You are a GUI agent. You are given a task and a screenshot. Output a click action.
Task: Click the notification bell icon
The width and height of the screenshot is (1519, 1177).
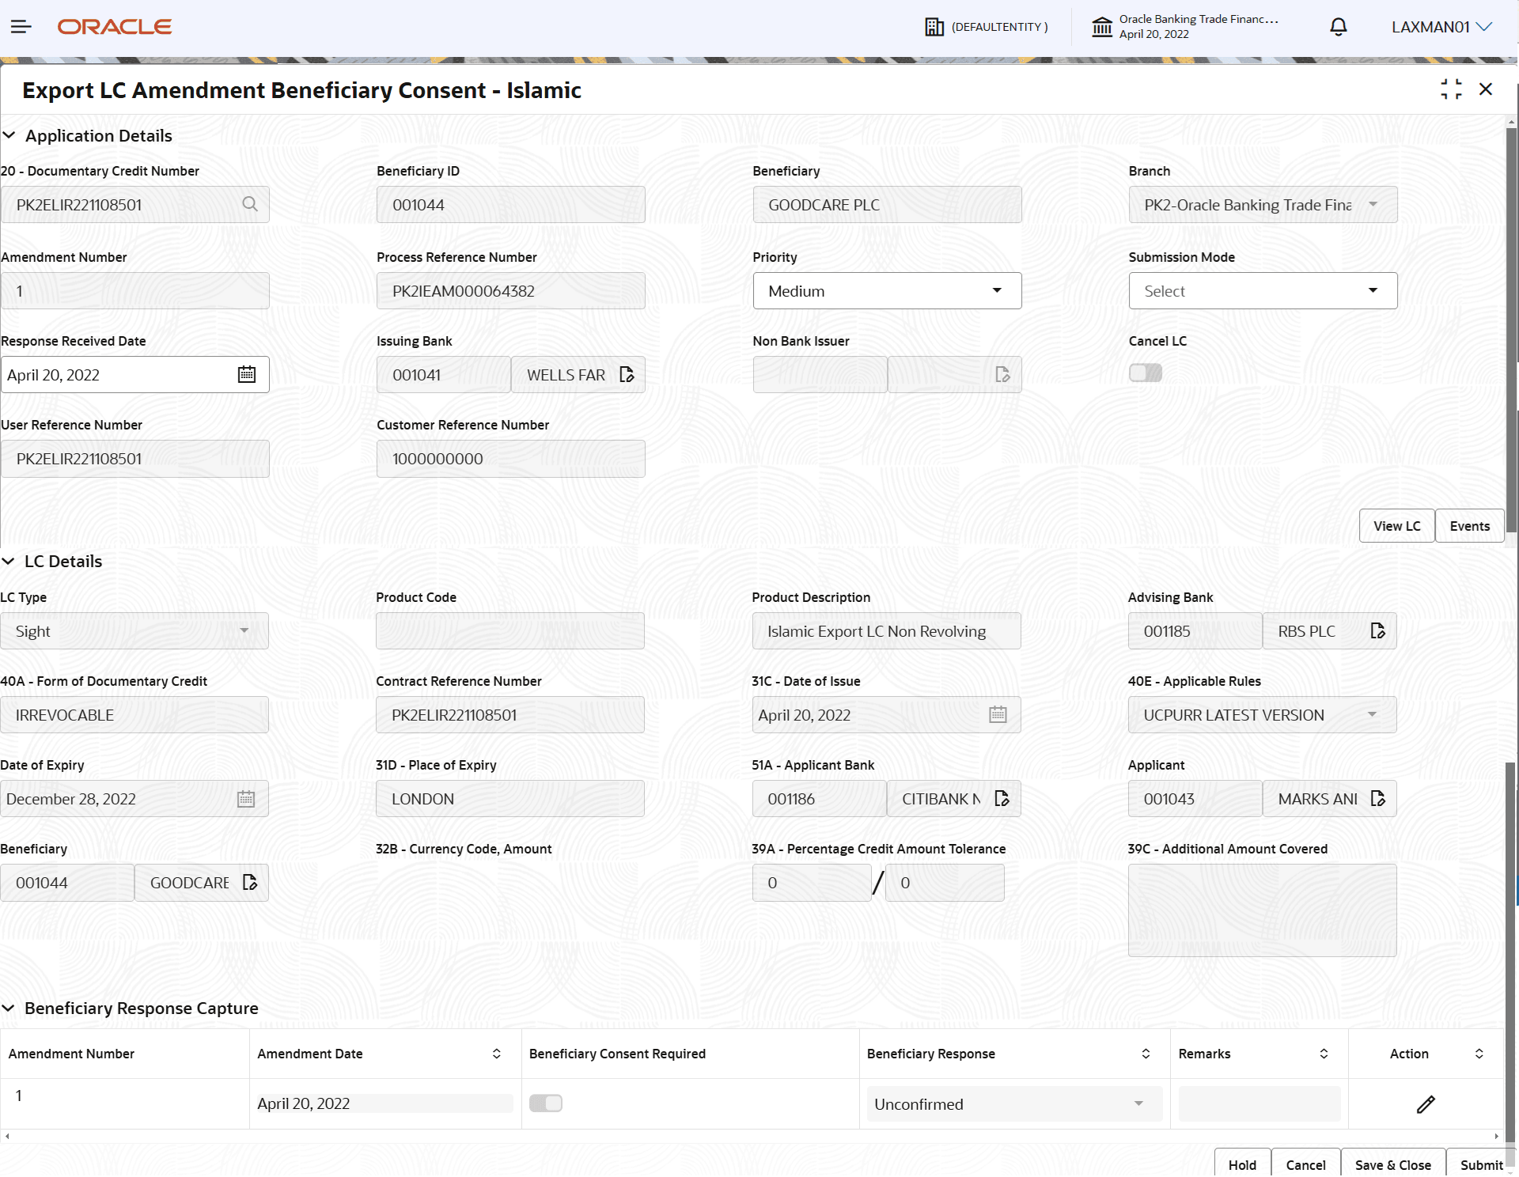point(1338,27)
